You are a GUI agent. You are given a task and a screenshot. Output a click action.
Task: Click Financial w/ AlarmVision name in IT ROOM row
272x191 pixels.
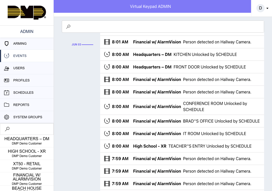click(x=157, y=134)
